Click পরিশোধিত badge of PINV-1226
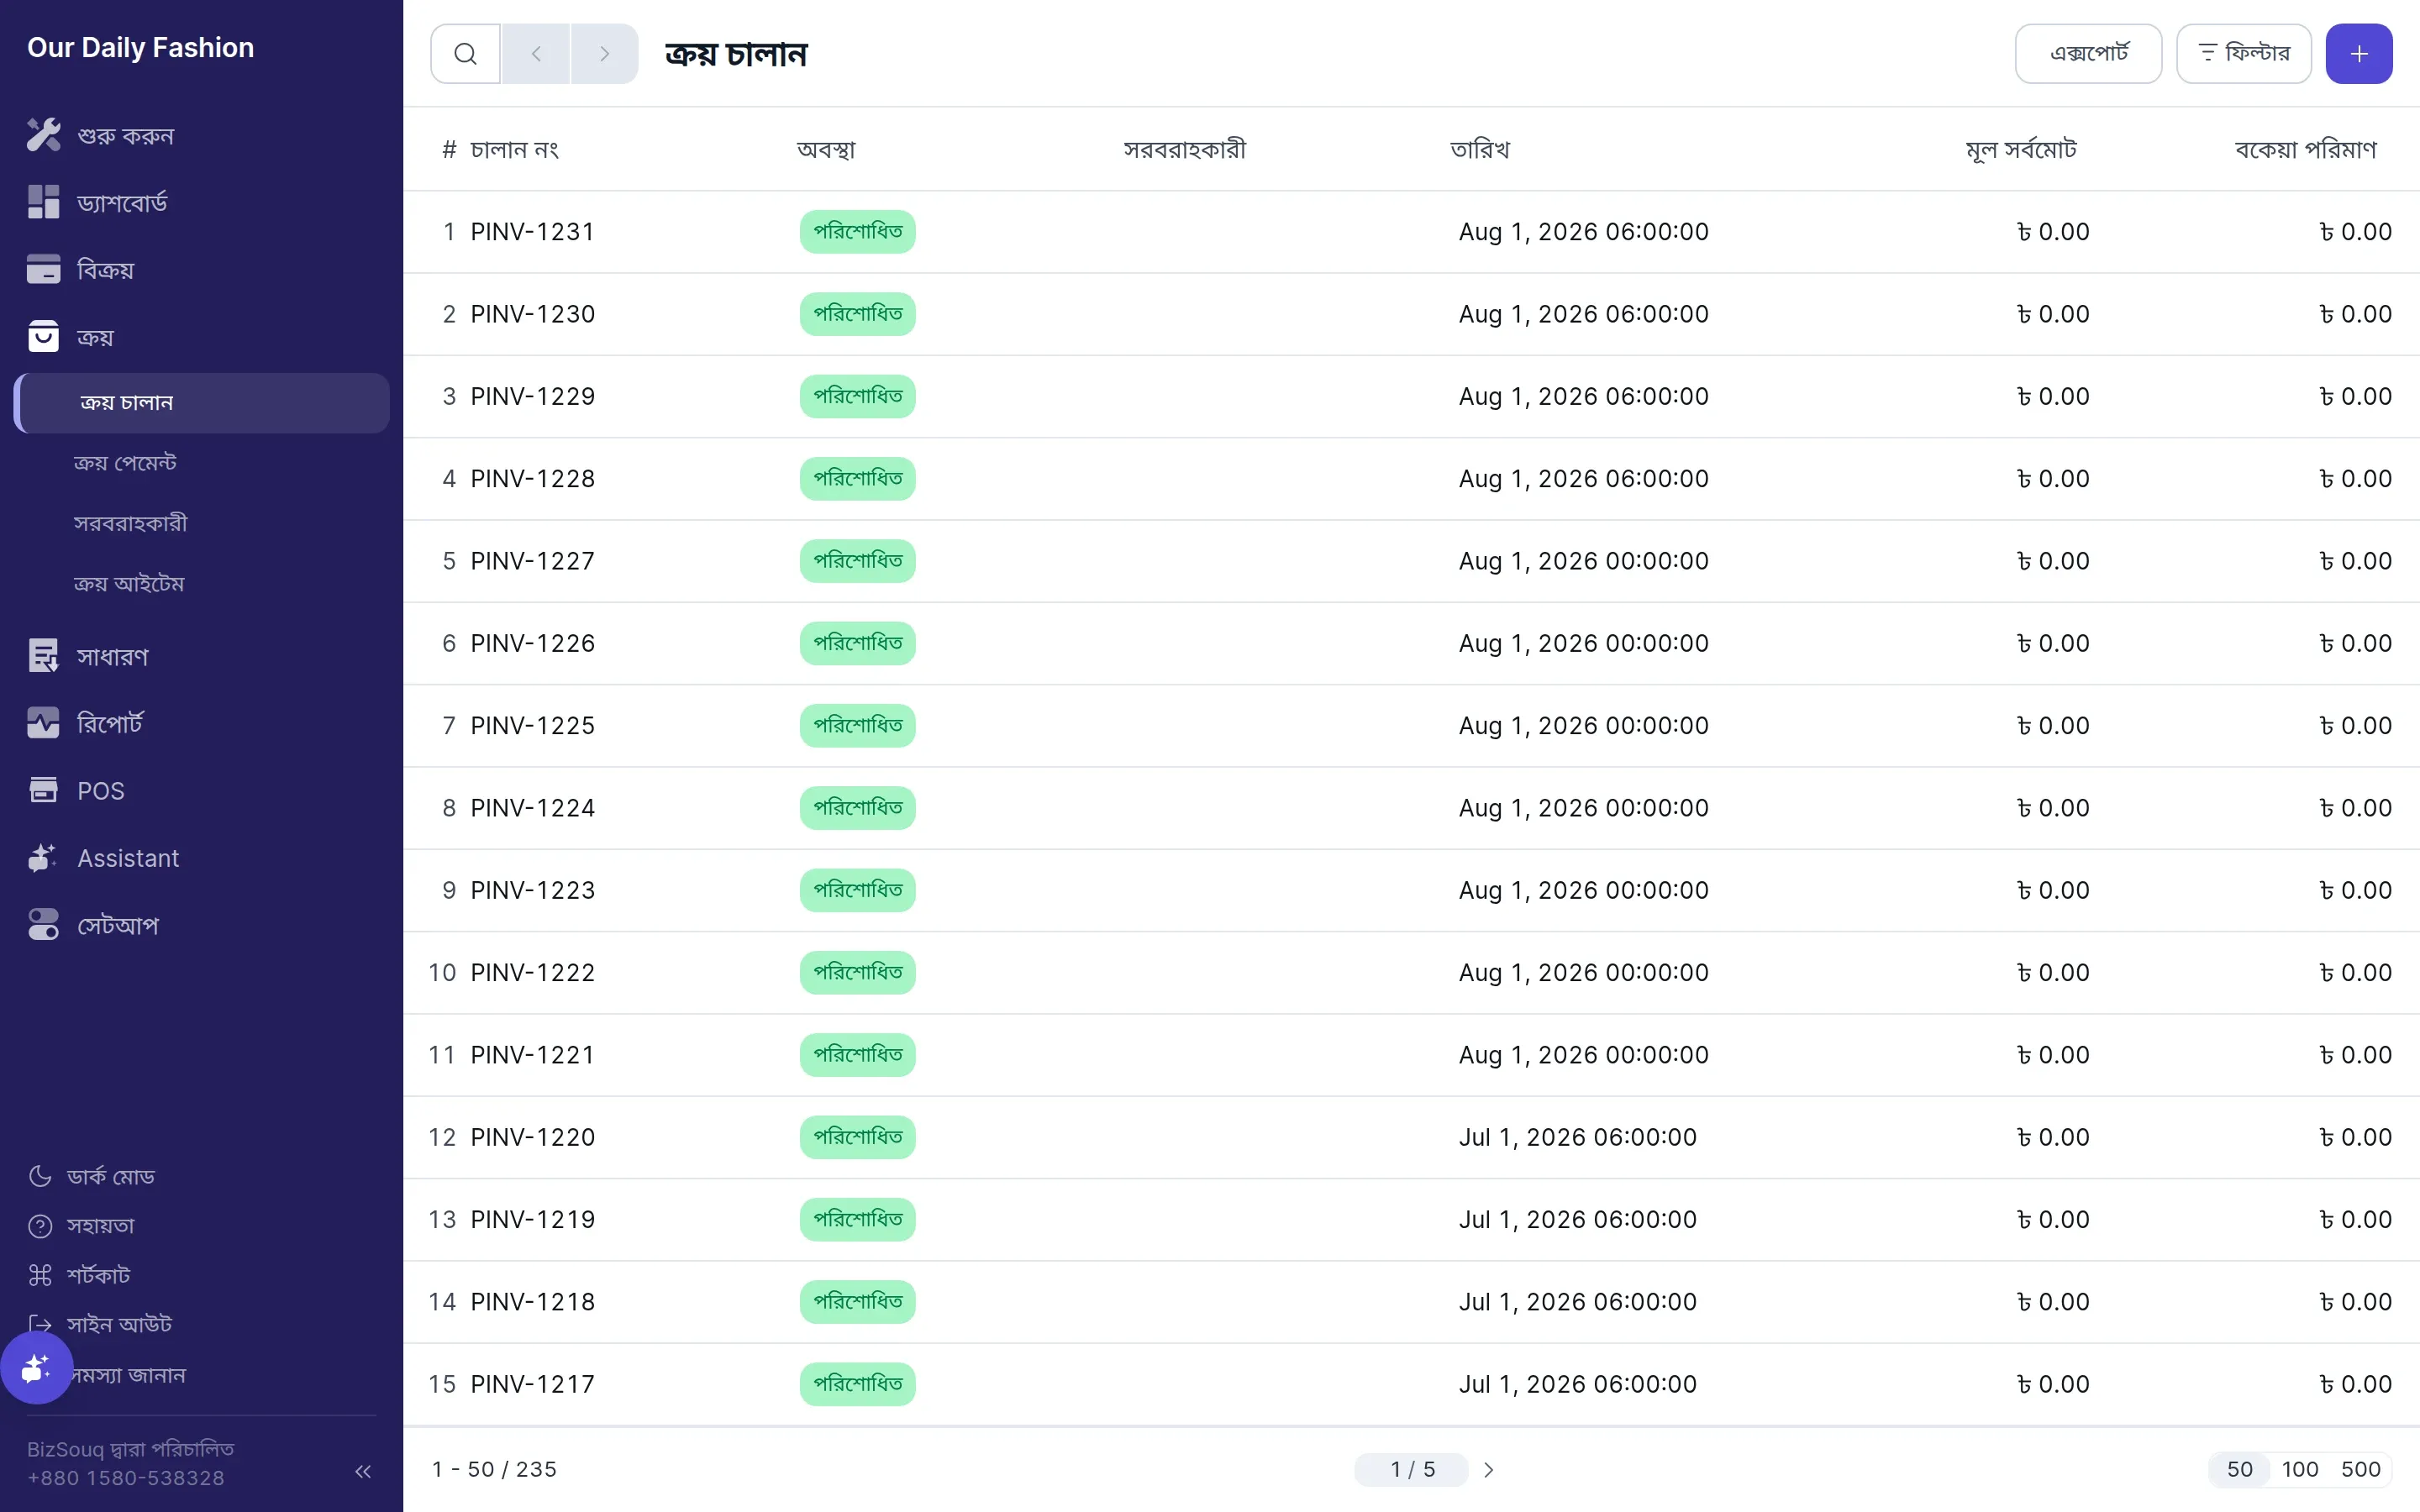The image size is (2420, 1512). point(858,643)
